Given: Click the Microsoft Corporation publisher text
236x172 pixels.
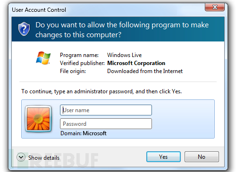Looking at the screenshot, I should pyautogui.click(x=136, y=63).
